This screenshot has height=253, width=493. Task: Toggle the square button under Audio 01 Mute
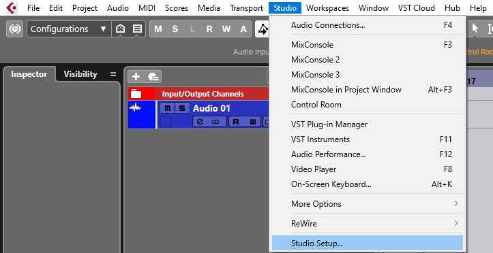(x=166, y=122)
